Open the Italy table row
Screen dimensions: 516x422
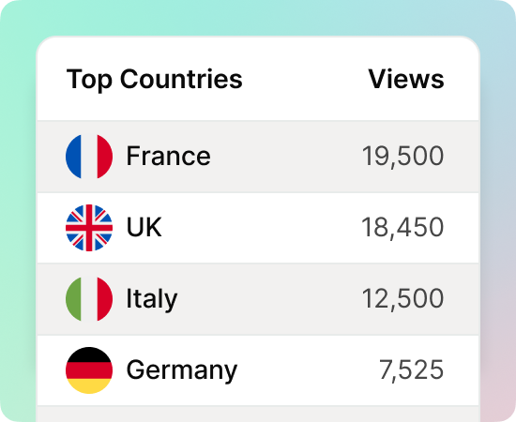pyautogui.click(x=258, y=299)
